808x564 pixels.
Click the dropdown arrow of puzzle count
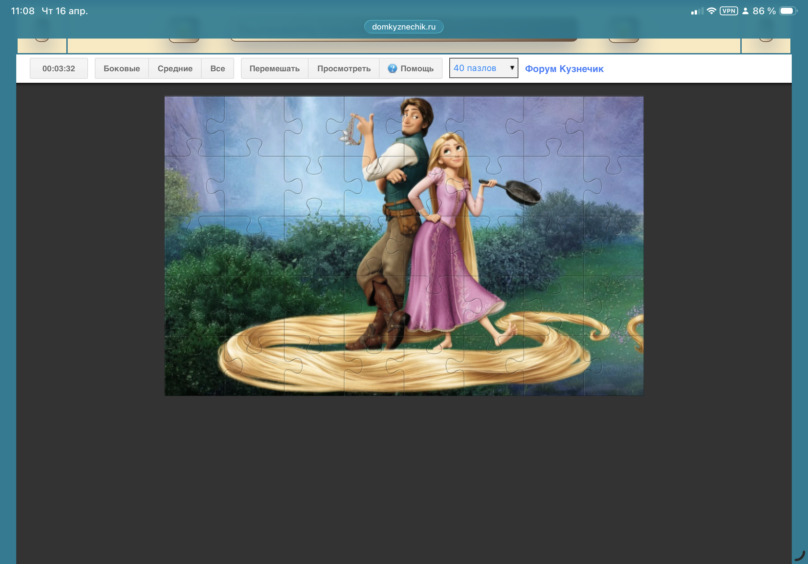(x=512, y=68)
